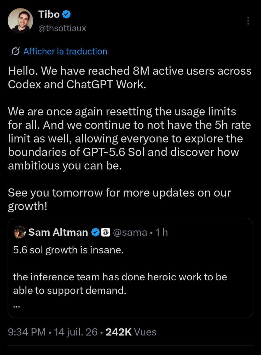261x355 pixels.
Task: Click the blue verified badge beside Tibo
Action: [66, 14]
